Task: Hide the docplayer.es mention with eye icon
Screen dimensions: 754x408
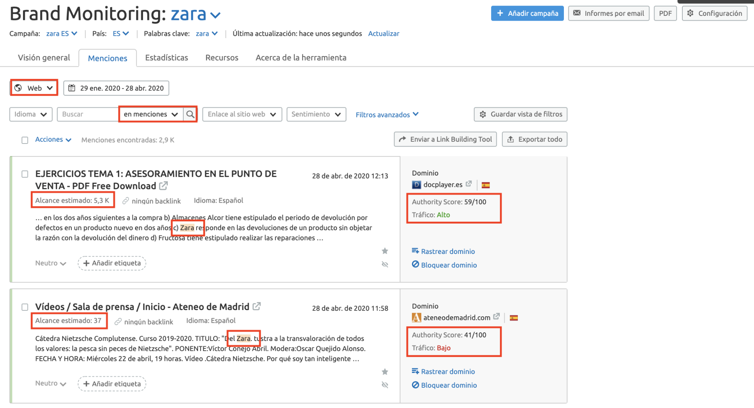Action: 385,264
